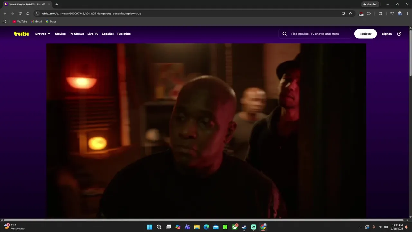Viewport: 412px width, 232px height.
Task: Bookmark this page with the star icon
Action: click(351, 14)
